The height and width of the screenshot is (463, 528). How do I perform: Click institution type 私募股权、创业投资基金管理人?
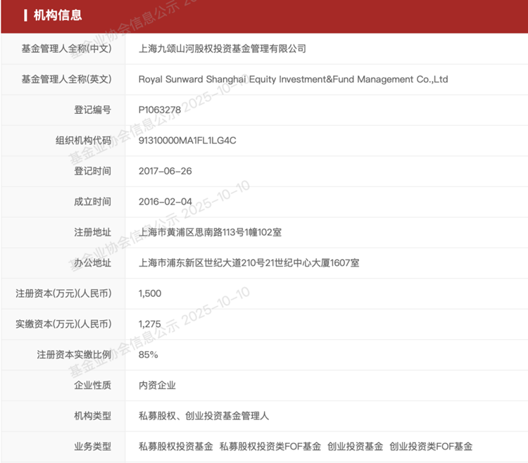[x=204, y=416]
